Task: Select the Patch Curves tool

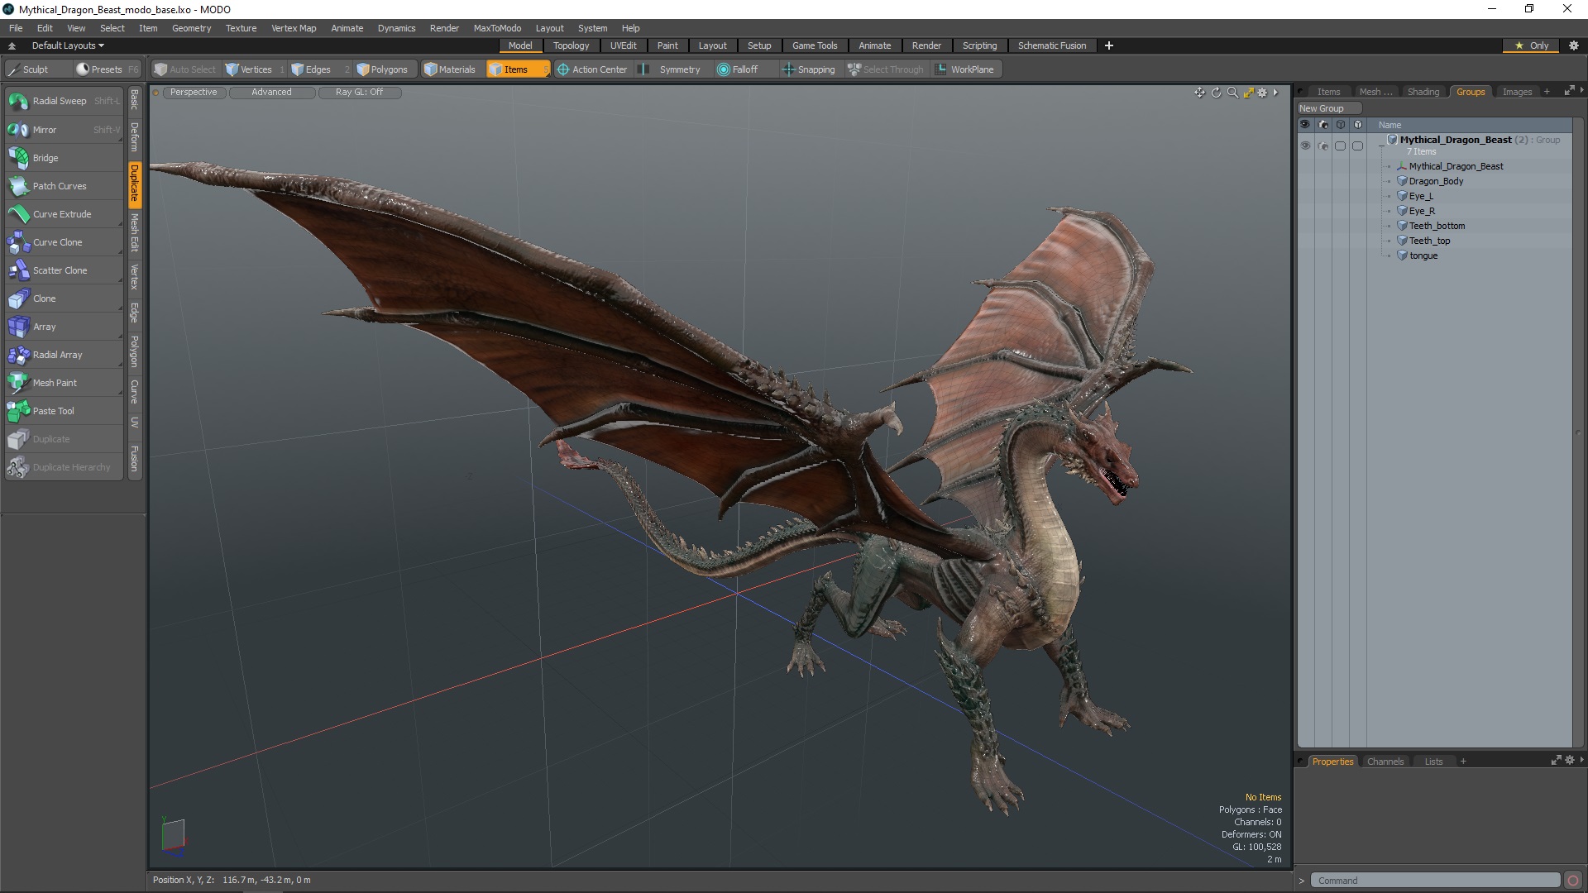Action: point(64,186)
